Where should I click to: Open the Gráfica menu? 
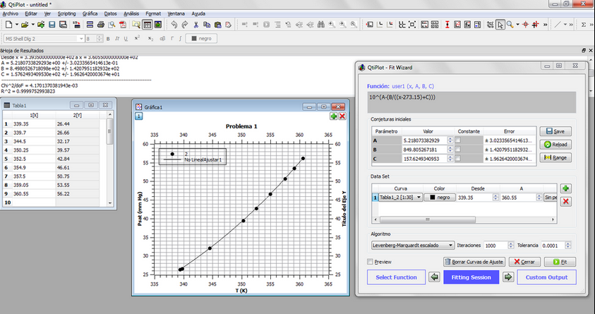pyautogui.click(x=90, y=13)
